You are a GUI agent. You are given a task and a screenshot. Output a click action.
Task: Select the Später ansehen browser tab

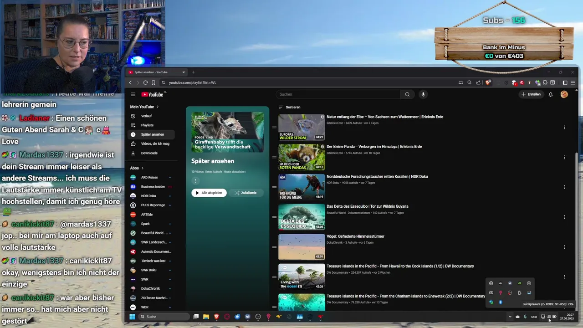(x=156, y=72)
